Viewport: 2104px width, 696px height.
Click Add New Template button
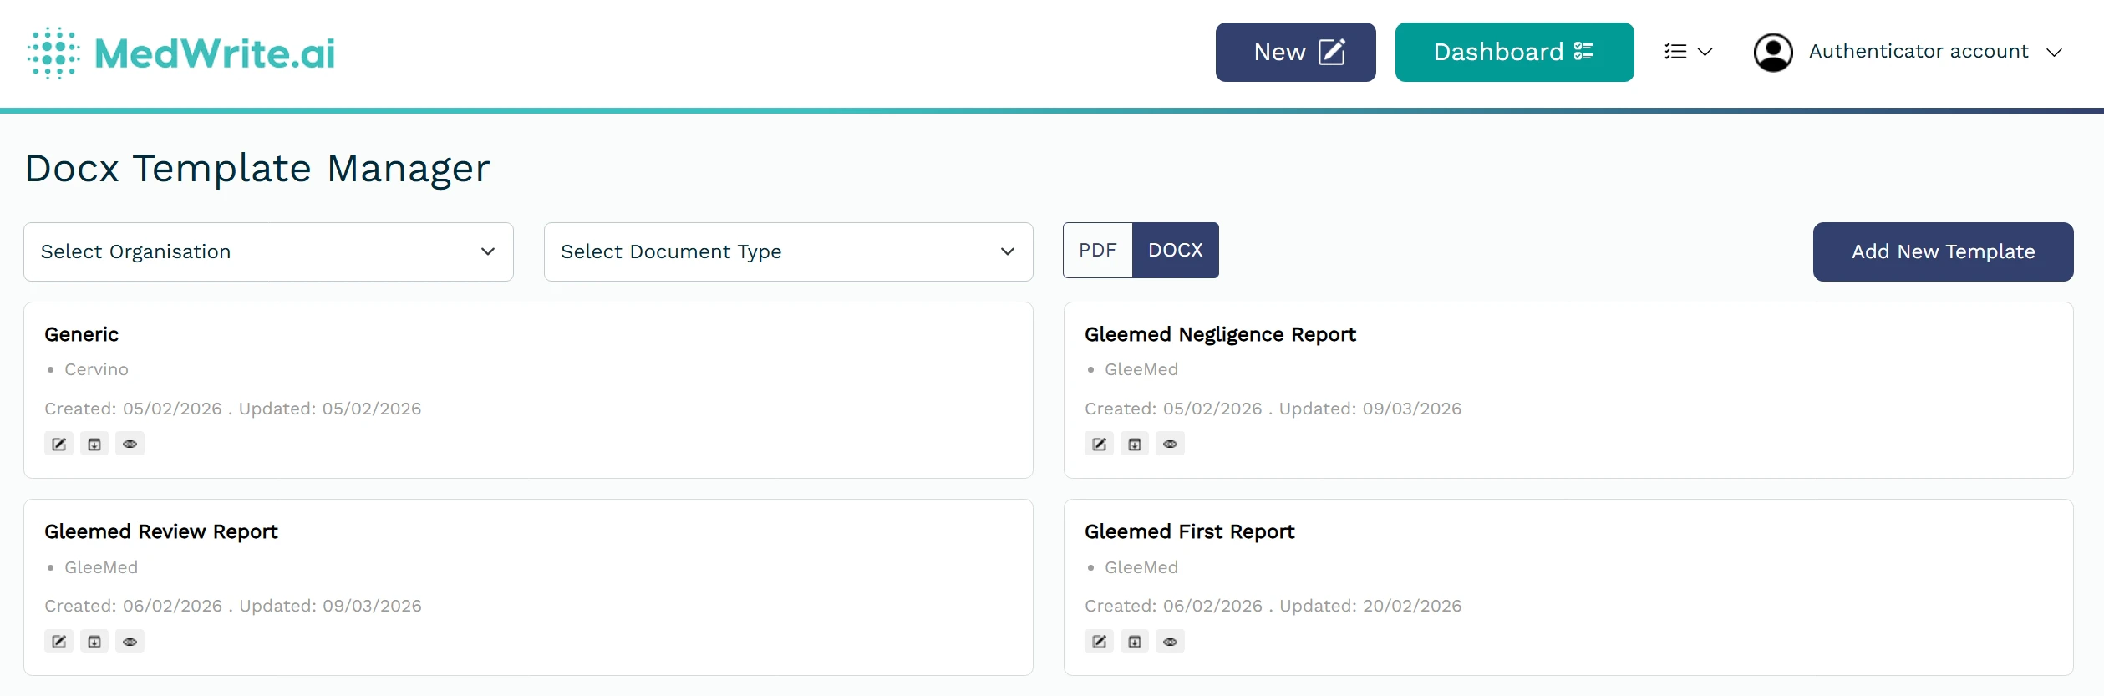[1943, 251]
